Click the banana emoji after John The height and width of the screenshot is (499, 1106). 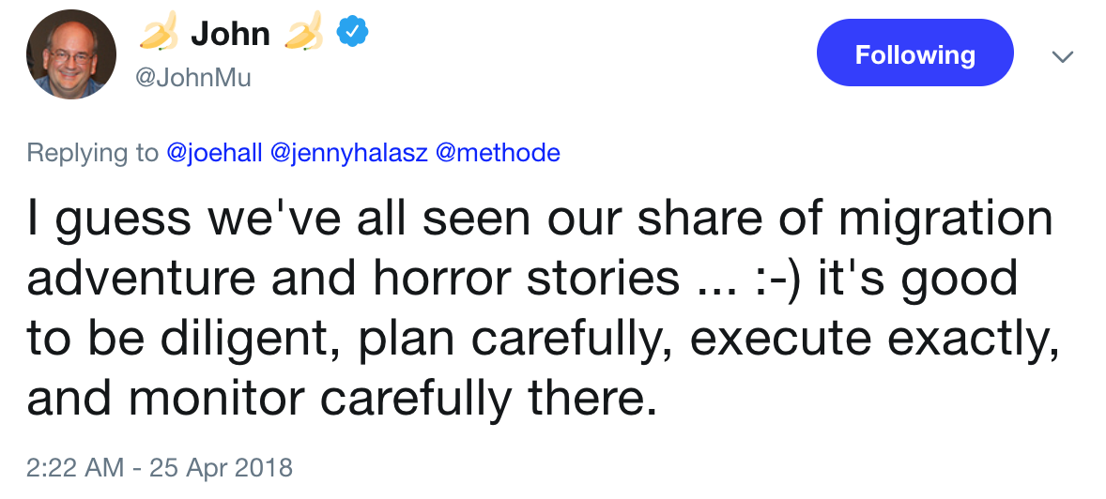click(x=303, y=32)
